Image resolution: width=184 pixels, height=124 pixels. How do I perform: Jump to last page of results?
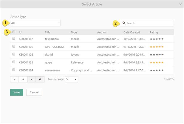(40, 79)
